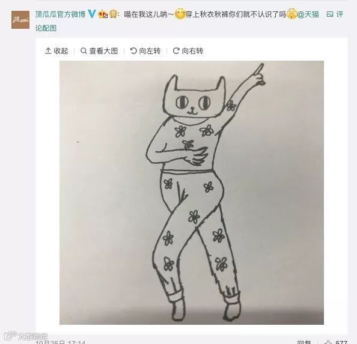Screen dimensions: 357x344
Task: Click the magnifier icon in image toolbar
Action: 84,50
